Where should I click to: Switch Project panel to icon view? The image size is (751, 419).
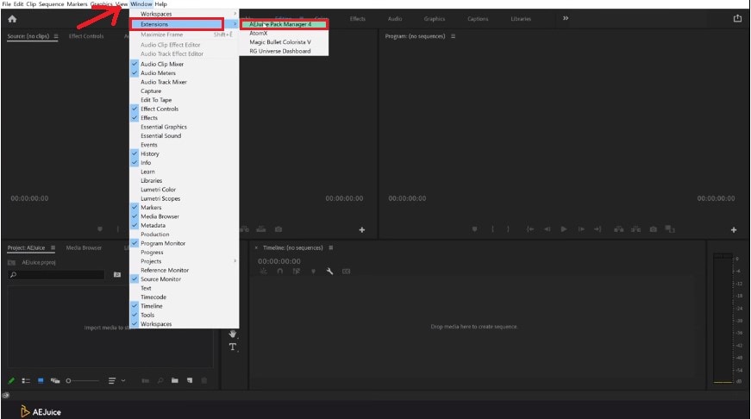(41, 381)
